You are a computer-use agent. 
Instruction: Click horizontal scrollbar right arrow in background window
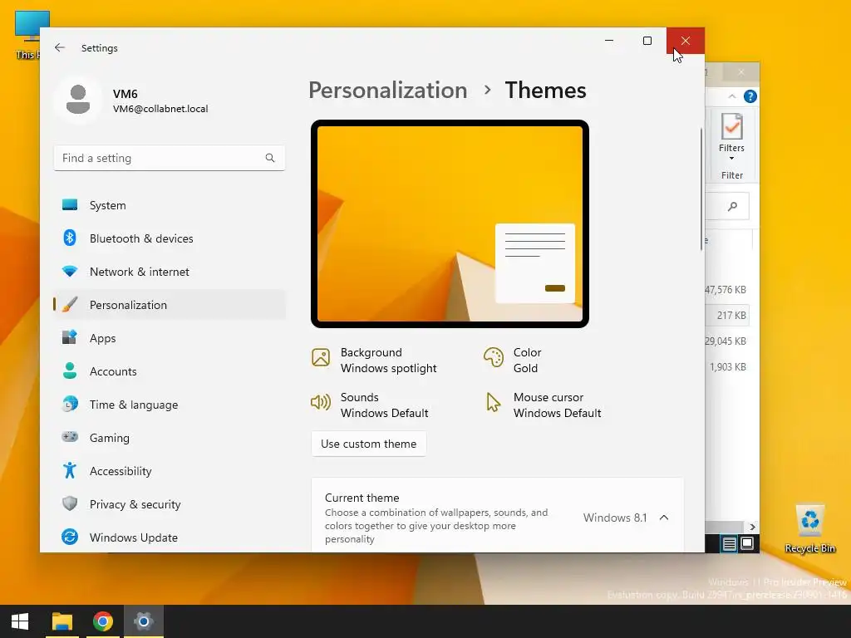(x=751, y=527)
